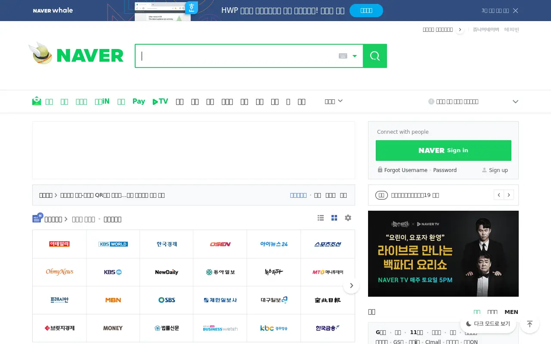Go to previous item in issue ticker

tap(499, 195)
